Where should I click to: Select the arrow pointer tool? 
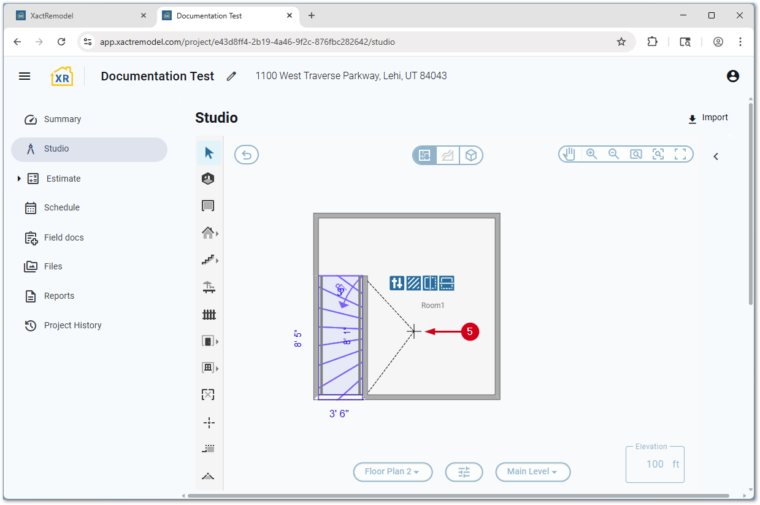209,153
